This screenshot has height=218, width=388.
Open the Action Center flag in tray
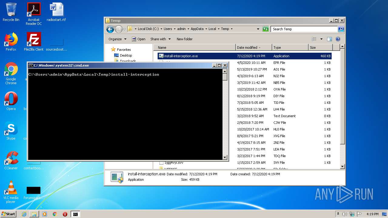pyautogui.click(x=360, y=214)
